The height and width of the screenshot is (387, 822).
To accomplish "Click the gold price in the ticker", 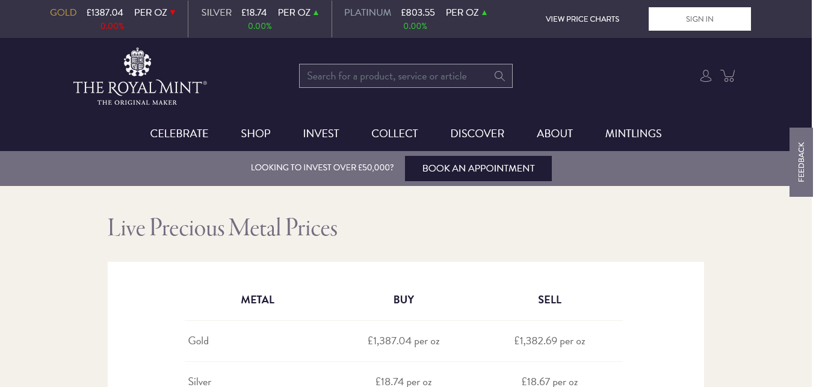I will tap(105, 13).
